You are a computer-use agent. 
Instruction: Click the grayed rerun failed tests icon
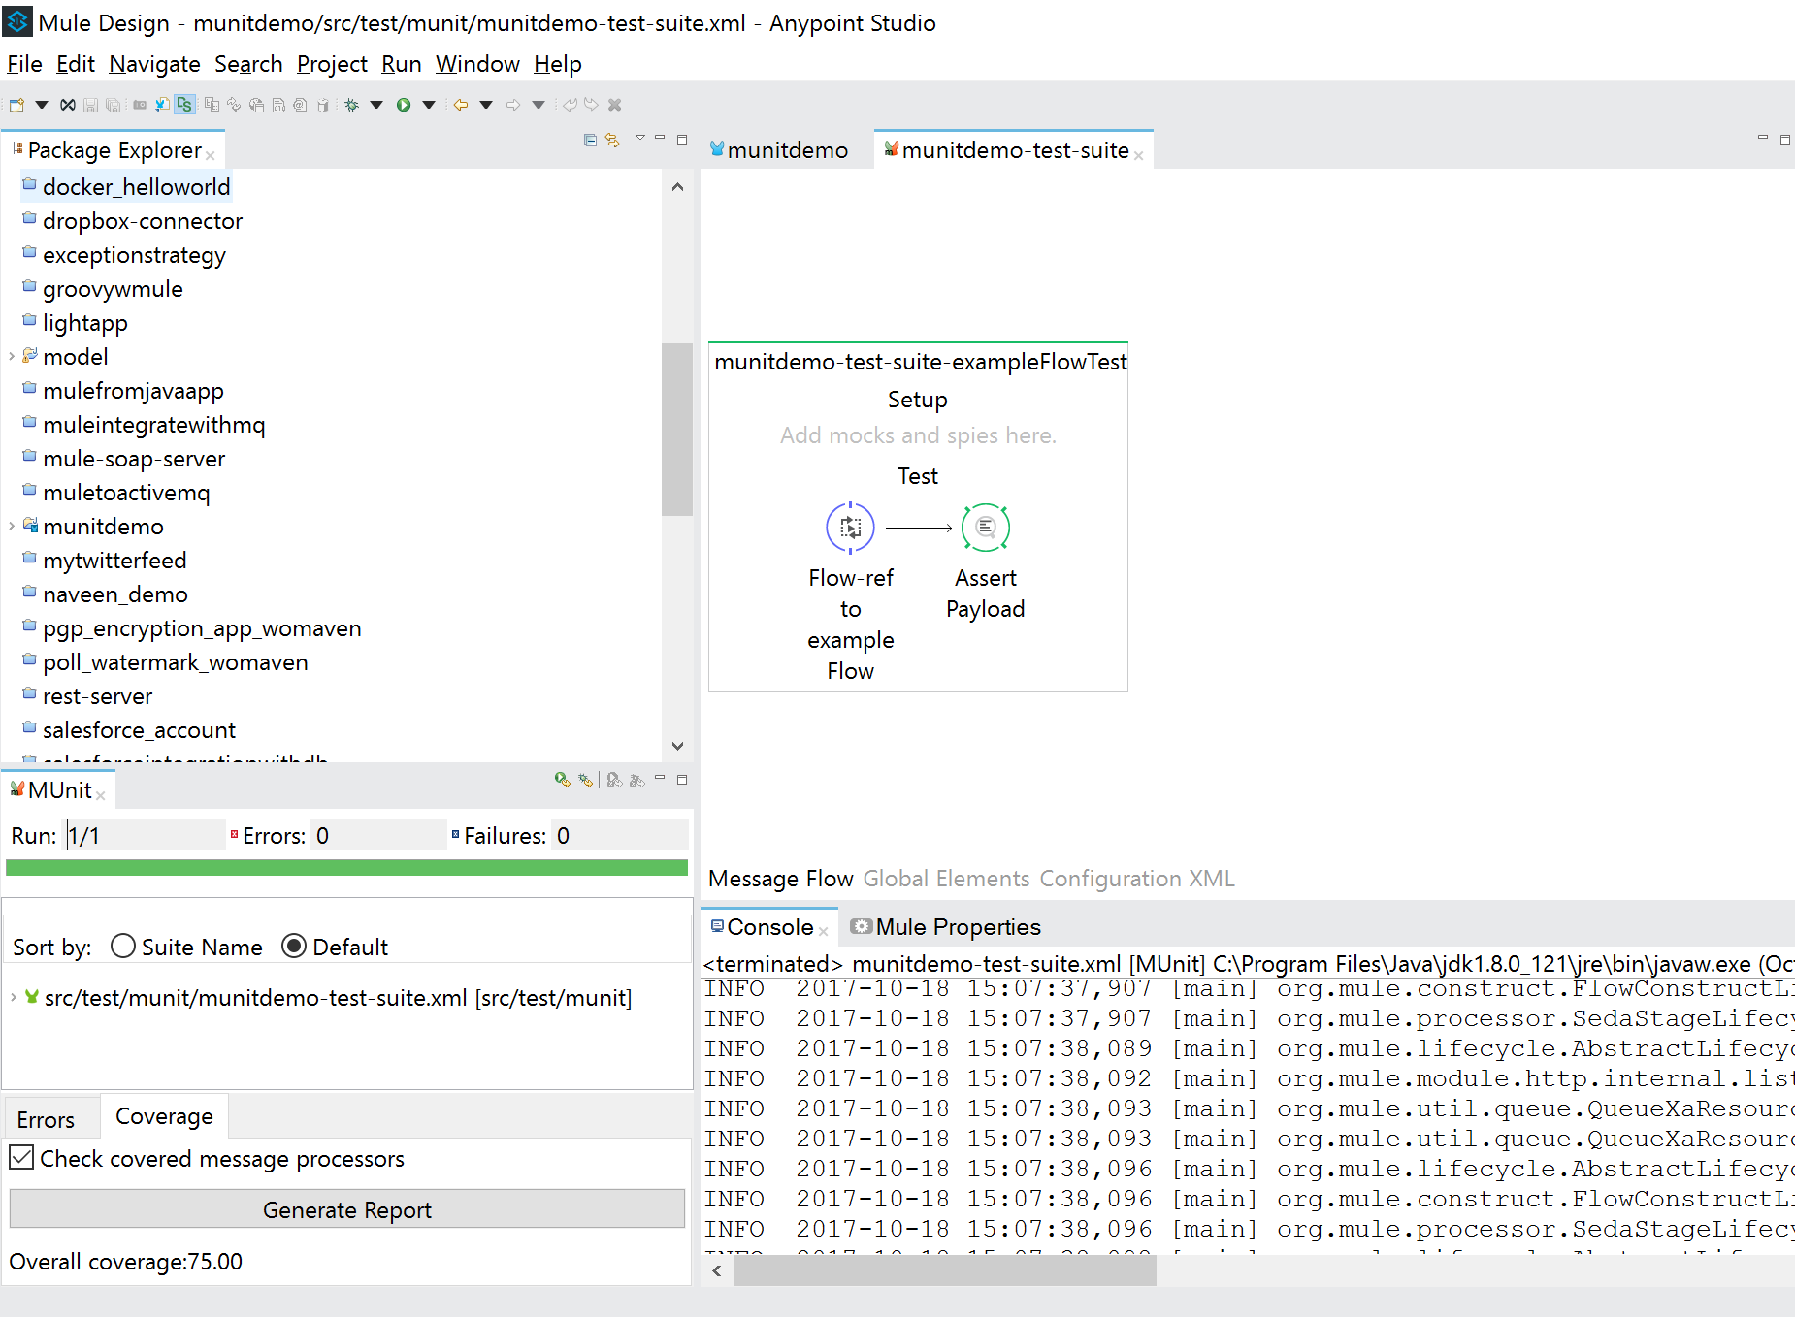pyautogui.click(x=614, y=780)
